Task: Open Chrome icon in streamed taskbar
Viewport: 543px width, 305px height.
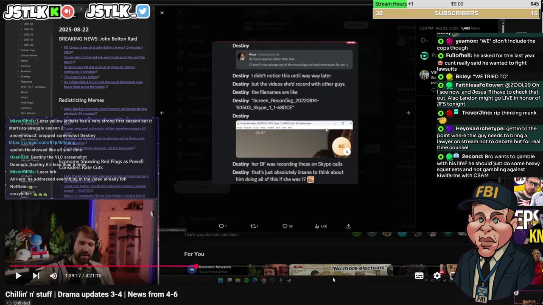Action: 263,280
